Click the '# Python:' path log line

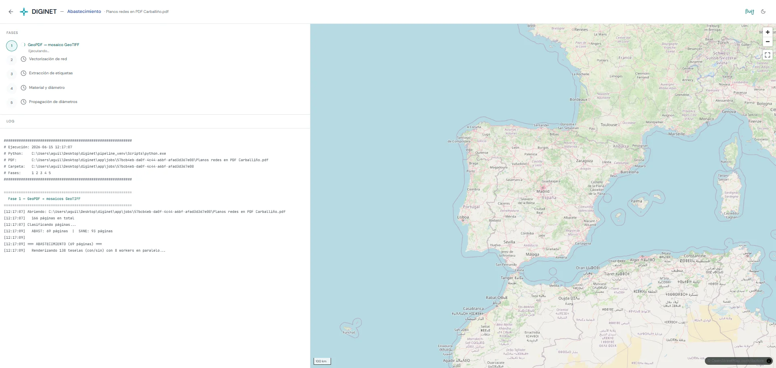point(85,154)
